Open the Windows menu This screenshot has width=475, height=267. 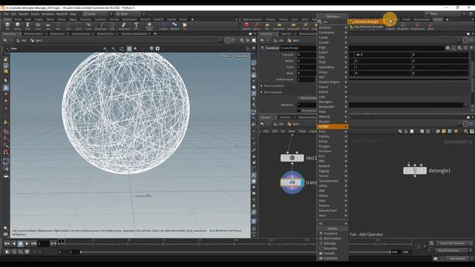(47, 13)
